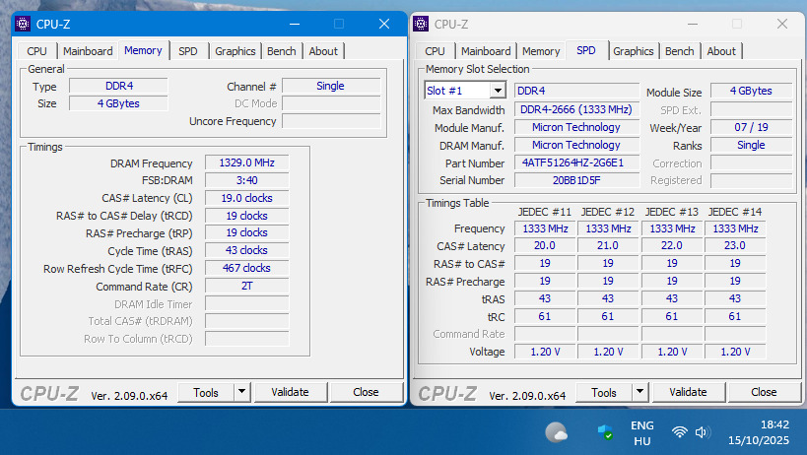Click Max Bandwidth value DDR4-2666 (1333 MHz)
This screenshot has height=455, width=807.
576,109
